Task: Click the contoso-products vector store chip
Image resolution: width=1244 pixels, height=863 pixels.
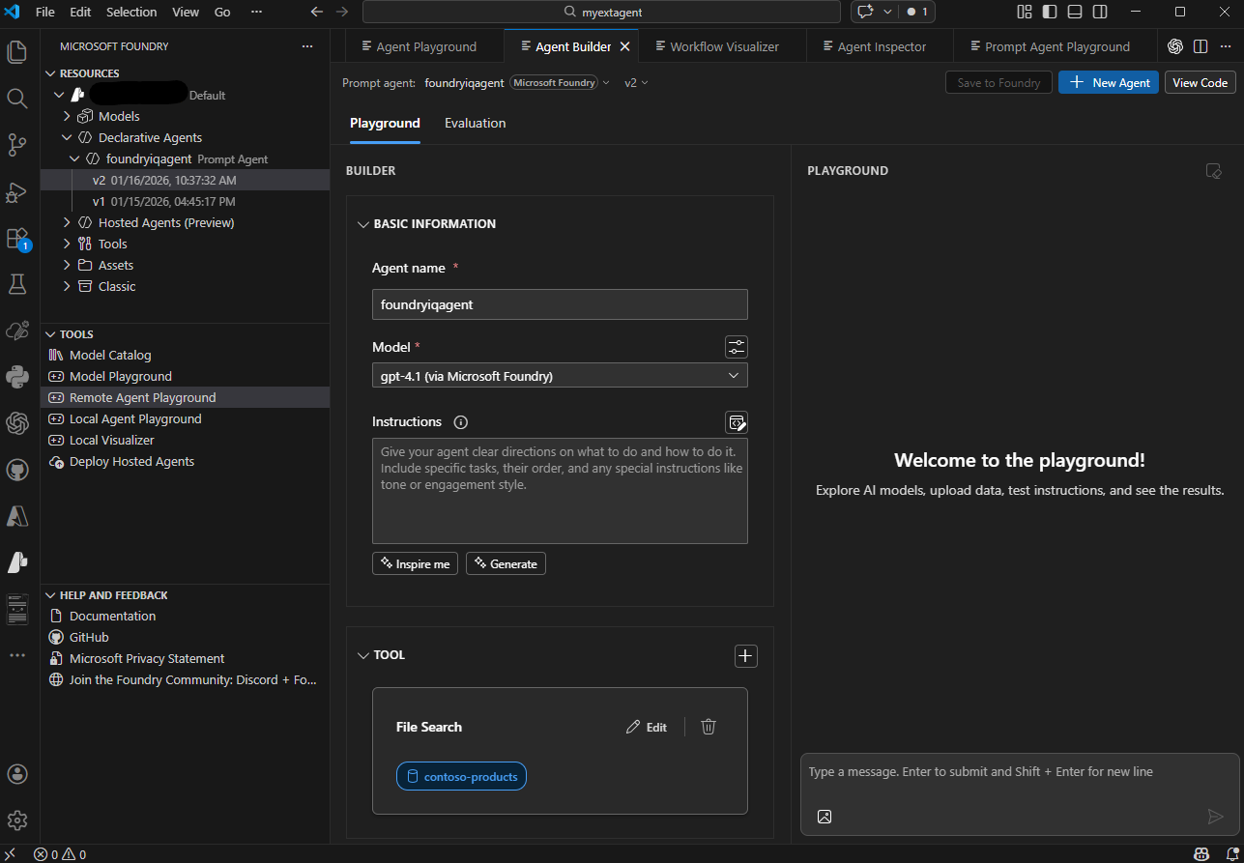Action: point(461,775)
